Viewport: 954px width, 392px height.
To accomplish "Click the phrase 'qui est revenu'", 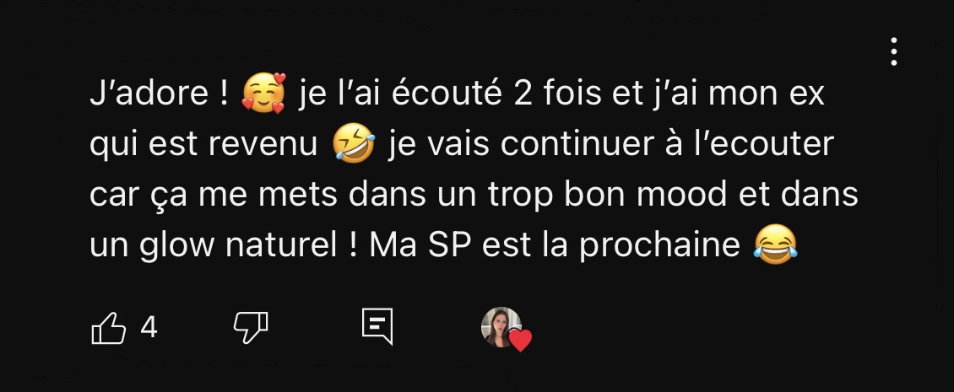I will (203, 146).
